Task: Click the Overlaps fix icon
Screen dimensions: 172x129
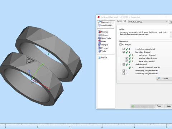Action: point(99,48)
